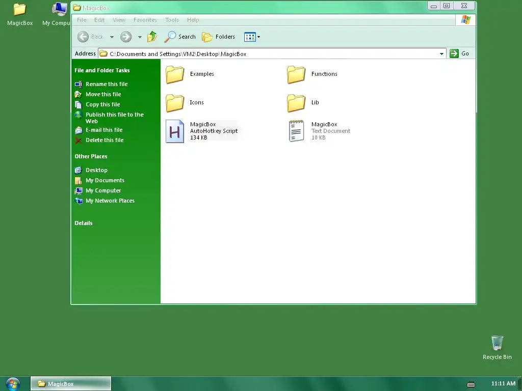Open the Help menu
The width and height of the screenshot is (522, 391).
[193, 20]
